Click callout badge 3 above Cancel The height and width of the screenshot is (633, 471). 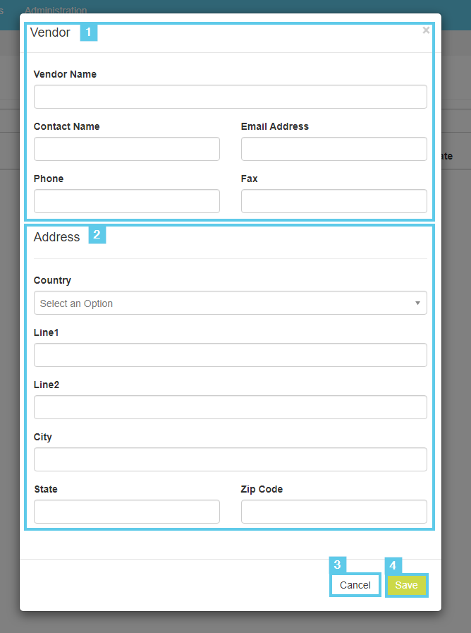[338, 565]
